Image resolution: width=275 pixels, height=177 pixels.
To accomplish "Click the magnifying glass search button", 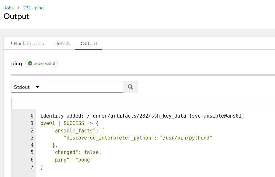I will click(130, 87).
